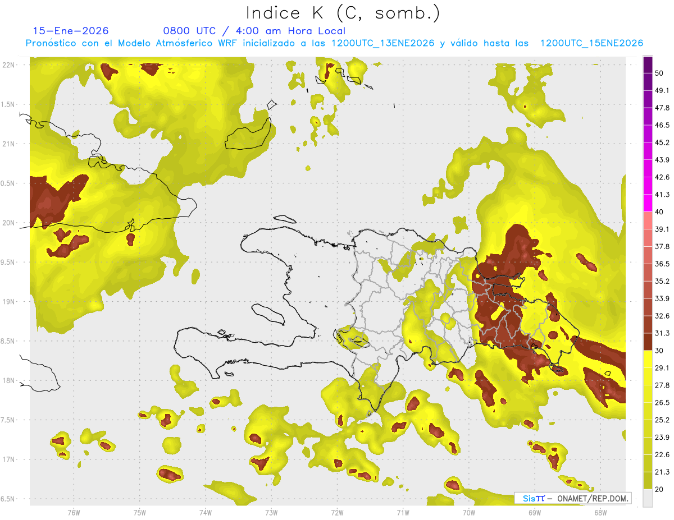Click the legend value "33.9"
Image resolution: width=674 pixels, height=520 pixels.
[662, 298]
